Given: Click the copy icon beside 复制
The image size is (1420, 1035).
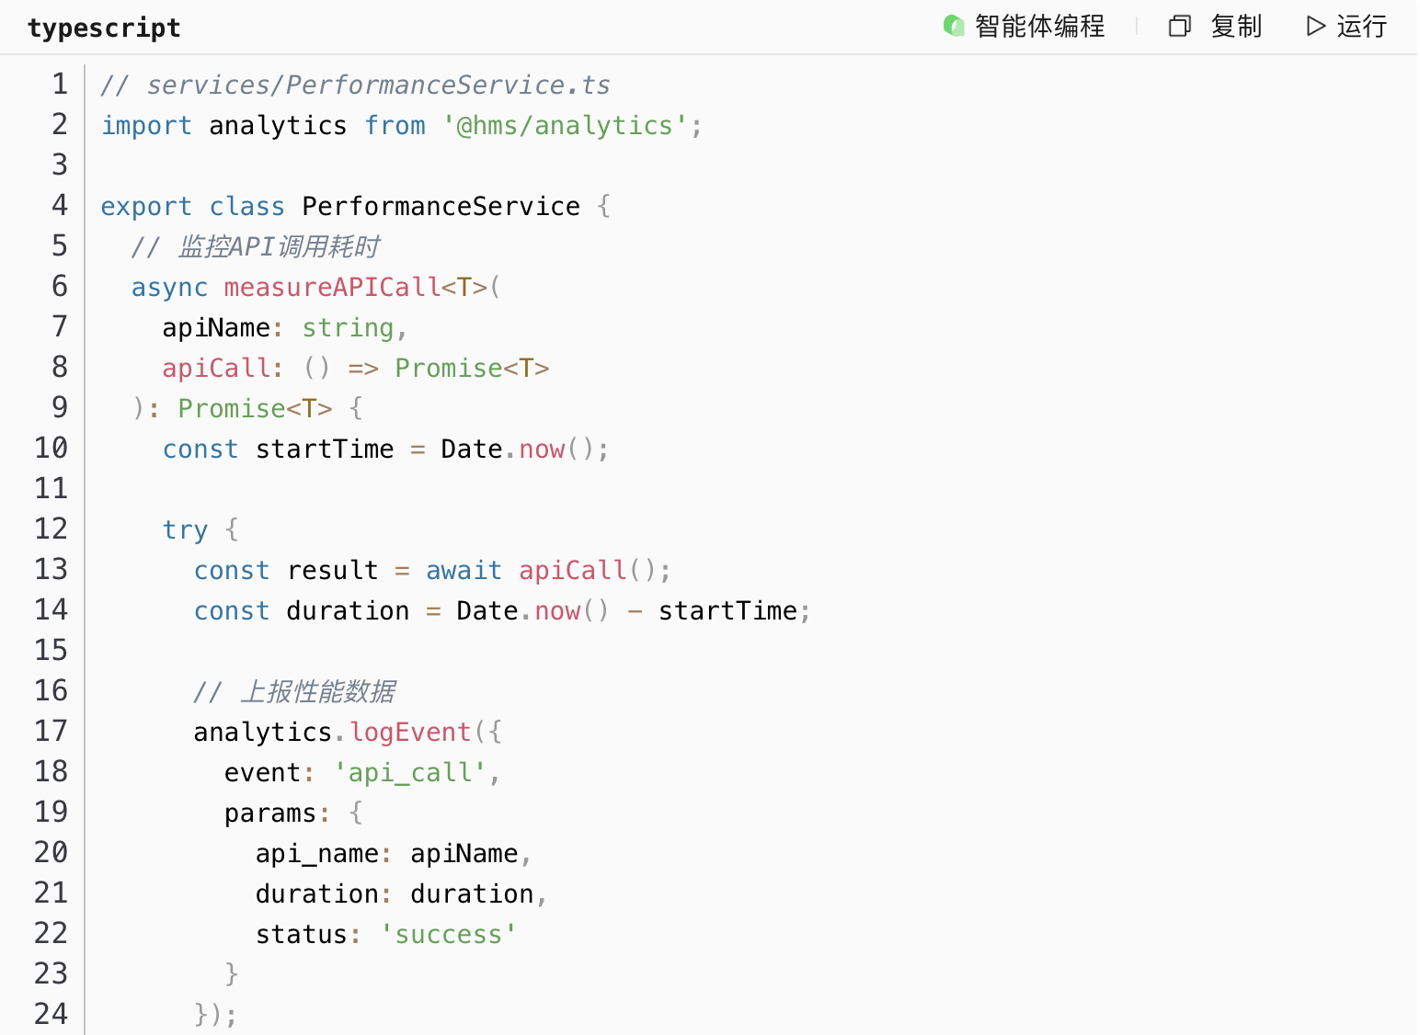Looking at the screenshot, I should (x=1179, y=26).
